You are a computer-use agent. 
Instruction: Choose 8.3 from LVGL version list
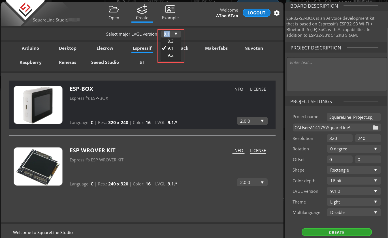tap(170, 41)
